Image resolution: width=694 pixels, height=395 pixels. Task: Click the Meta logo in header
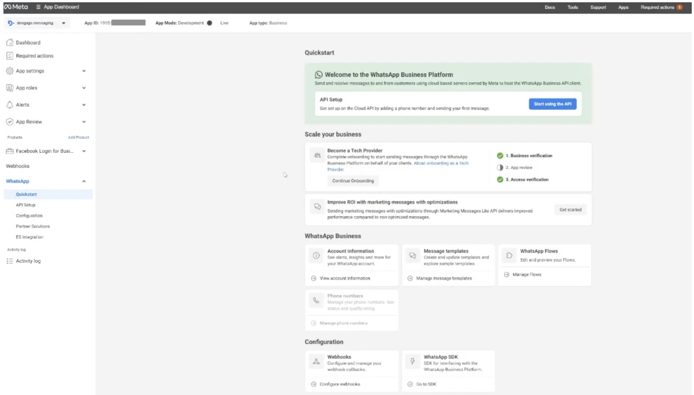[15, 7]
